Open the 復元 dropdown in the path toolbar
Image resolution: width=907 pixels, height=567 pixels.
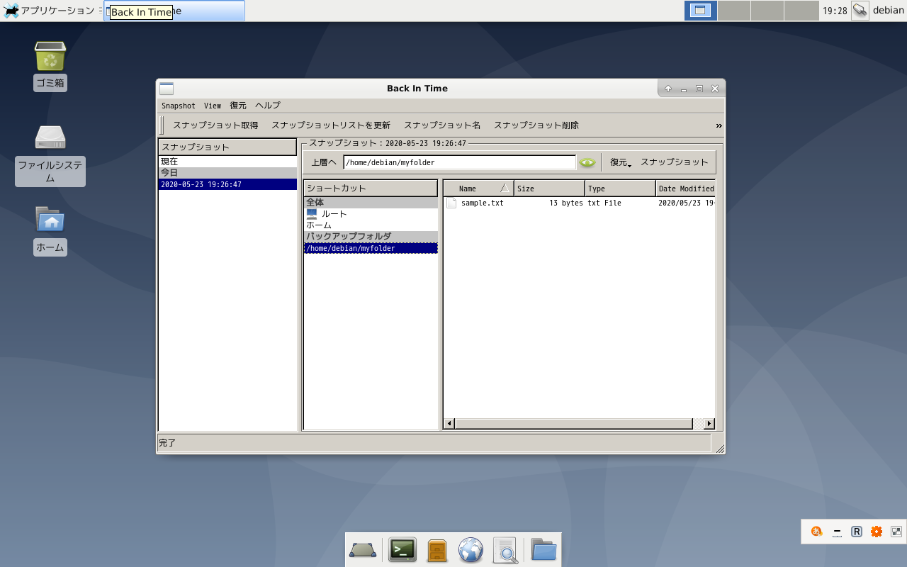coord(620,162)
